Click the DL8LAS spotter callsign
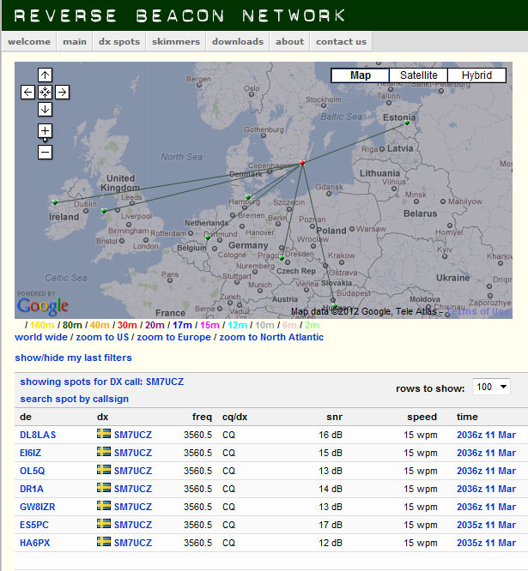The height and width of the screenshot is (571, 528). (38, 435)
